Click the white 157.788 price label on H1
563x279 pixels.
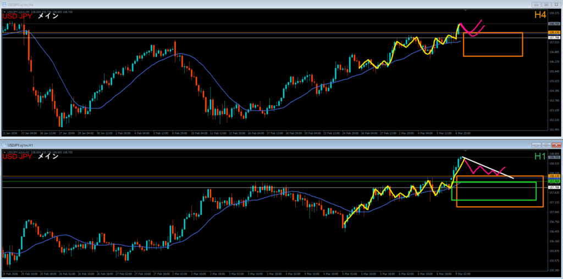[554, 187]
